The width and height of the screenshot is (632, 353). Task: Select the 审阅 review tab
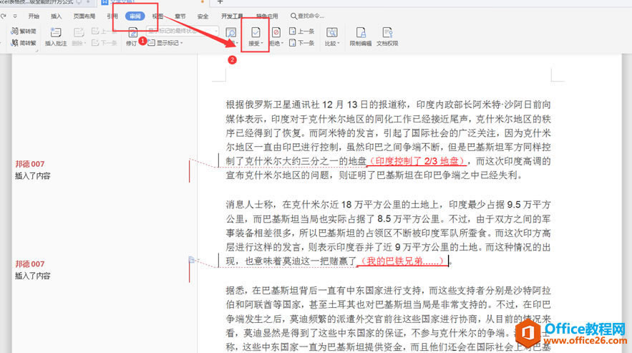pos(135,16)
